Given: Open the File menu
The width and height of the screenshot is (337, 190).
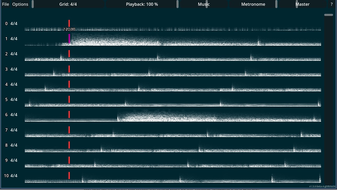Looking at the screenshot, I should pos(5,4).
